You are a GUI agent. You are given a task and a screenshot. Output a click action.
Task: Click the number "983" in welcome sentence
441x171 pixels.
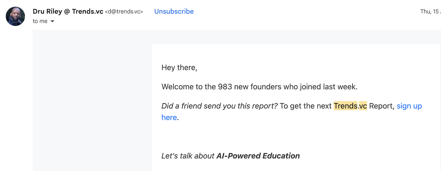click(225, 87)
